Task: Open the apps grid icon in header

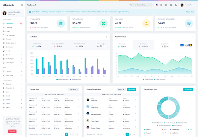Action: pyautogui.click(x=166, y=5)
